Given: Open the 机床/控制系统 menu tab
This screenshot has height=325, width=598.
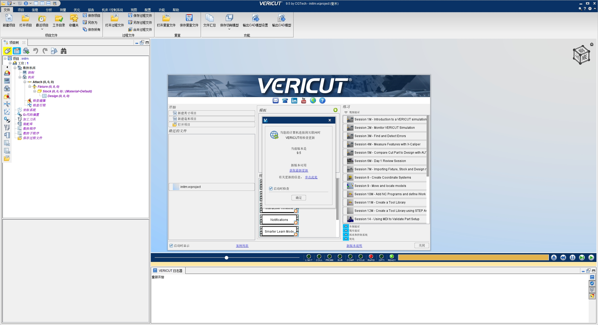Looking at the screenshot, I should pyautogui.click(x=112, y=10).
